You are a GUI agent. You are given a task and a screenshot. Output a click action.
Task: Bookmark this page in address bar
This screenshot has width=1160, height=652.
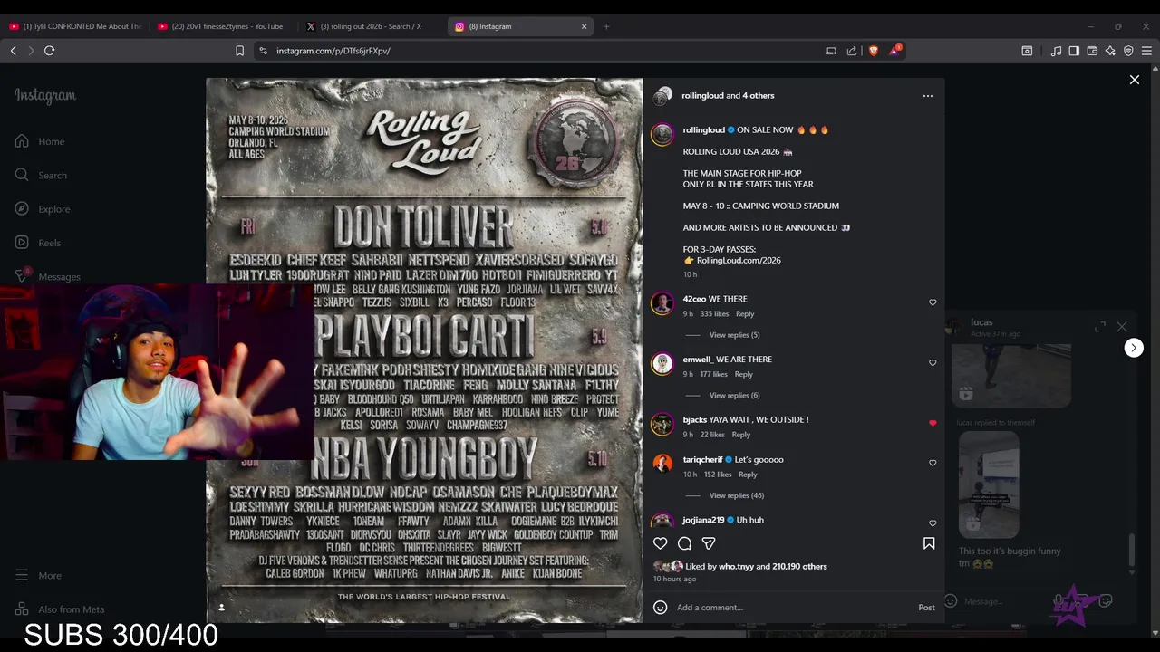click(239, 51)
